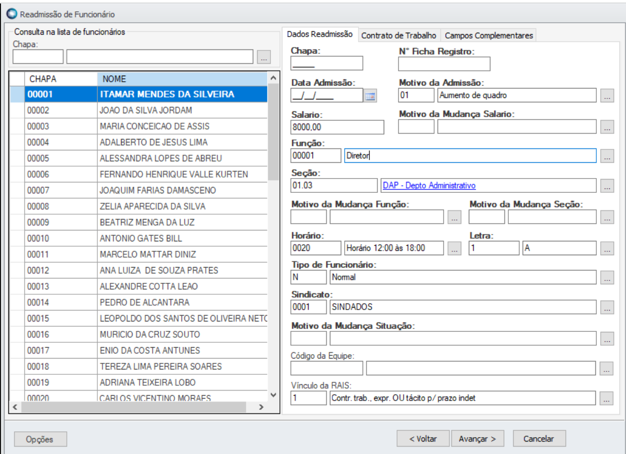Open lookup for Sindicato field
626x454 pixels.
[x=607, y=307]
